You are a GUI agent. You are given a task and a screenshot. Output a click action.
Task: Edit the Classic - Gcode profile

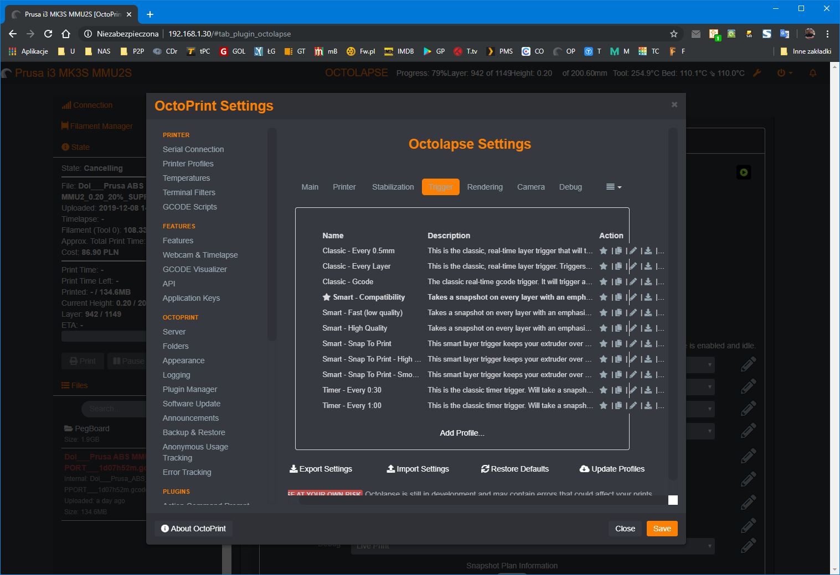(633, 281)
